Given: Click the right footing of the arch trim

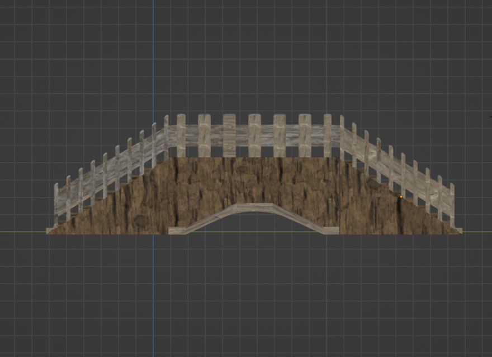Looking at the screenshot, I should [330, 230].
